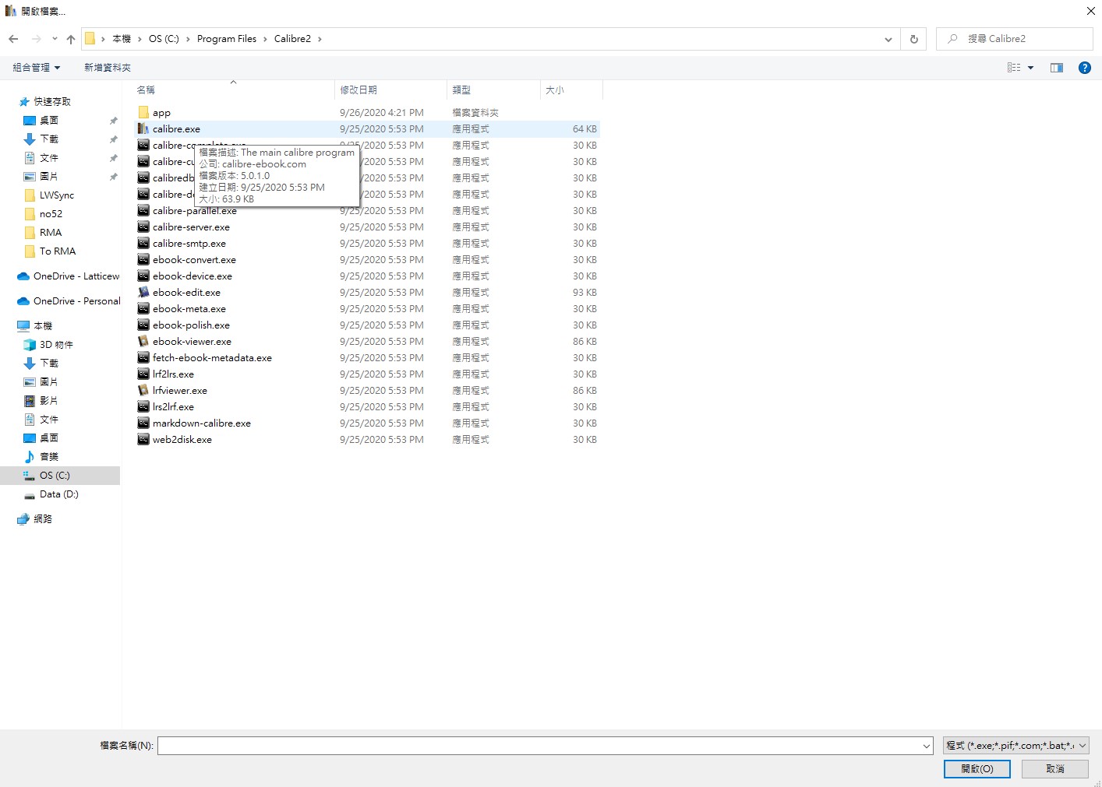The image size is (1102, 787).
Task: Select ebook-convert.exe file
Action: pos(194,260)
